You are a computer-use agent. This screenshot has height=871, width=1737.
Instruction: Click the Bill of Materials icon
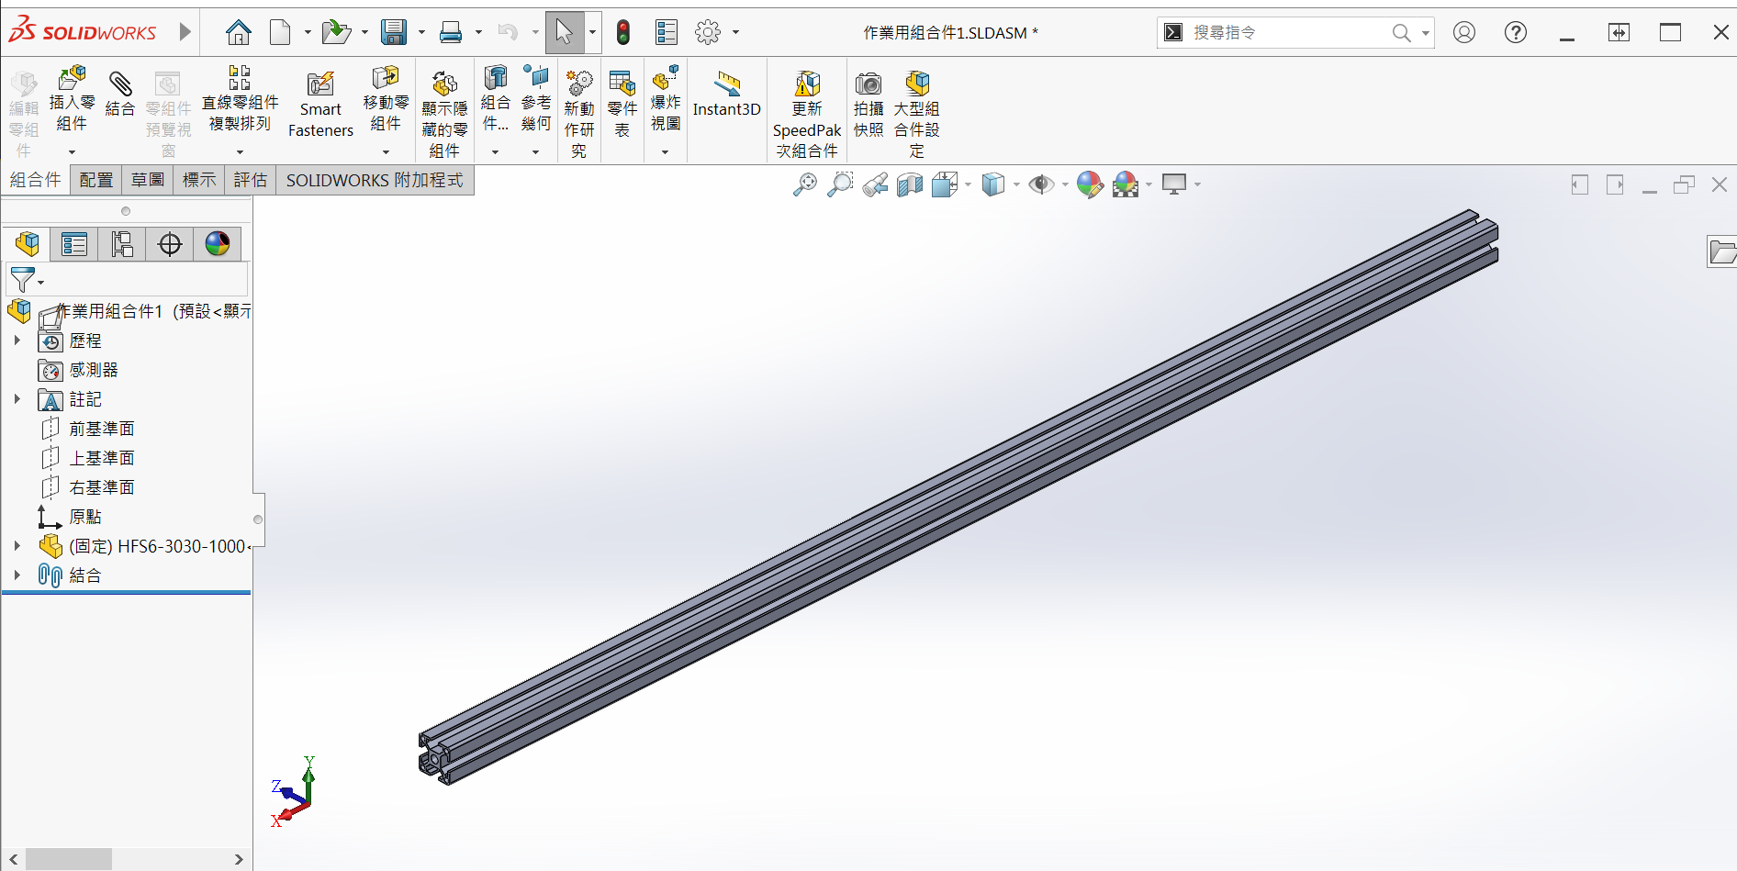[x=622, y=84]
